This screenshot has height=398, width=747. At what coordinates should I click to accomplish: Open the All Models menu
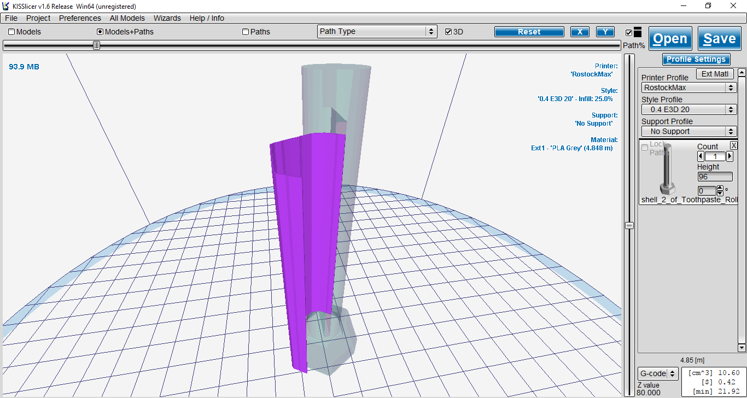click(x=127, y=18)
